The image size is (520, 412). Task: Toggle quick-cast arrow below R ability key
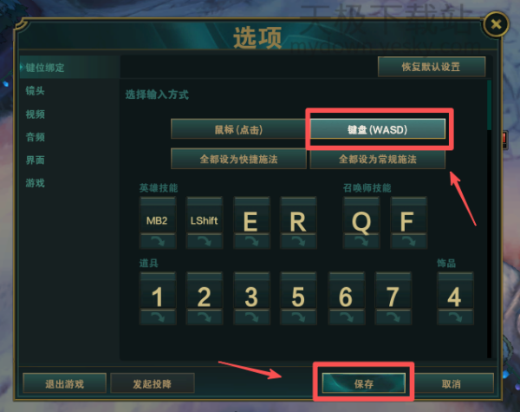(x=298, y=241)
